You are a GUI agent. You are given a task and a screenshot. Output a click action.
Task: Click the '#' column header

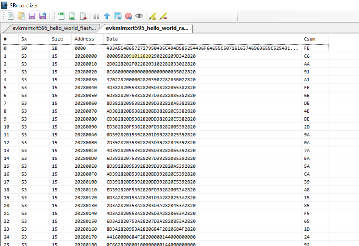[10, 39]
